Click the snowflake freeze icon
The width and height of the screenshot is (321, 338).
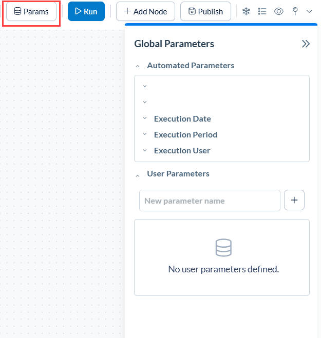246,11
